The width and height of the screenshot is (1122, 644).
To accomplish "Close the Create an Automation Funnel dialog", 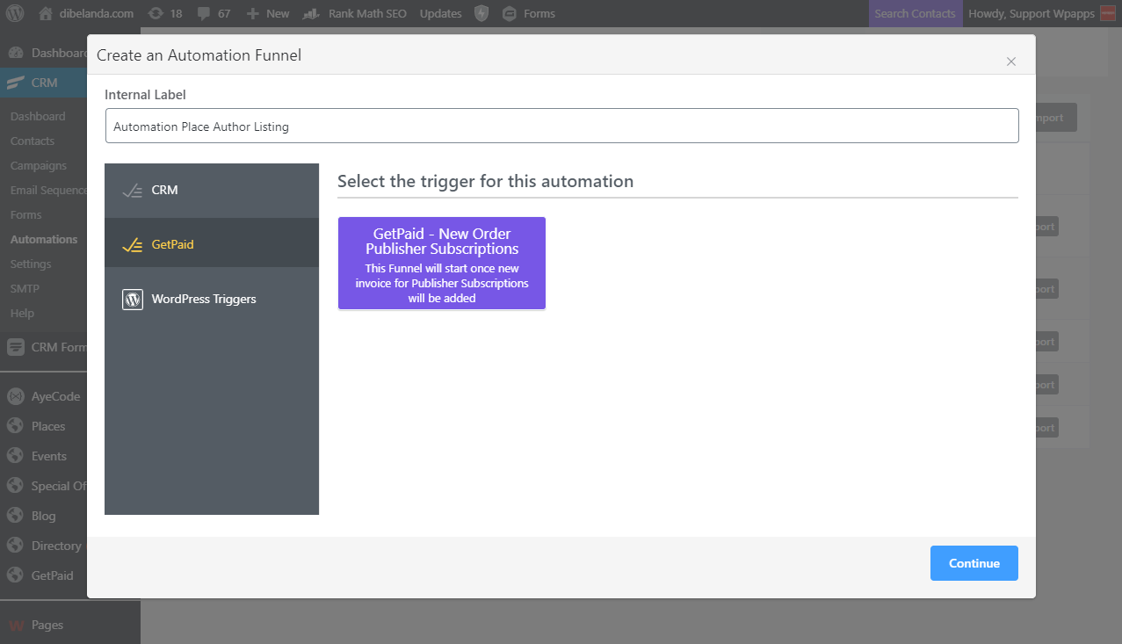I will [x=1011, y=62].
